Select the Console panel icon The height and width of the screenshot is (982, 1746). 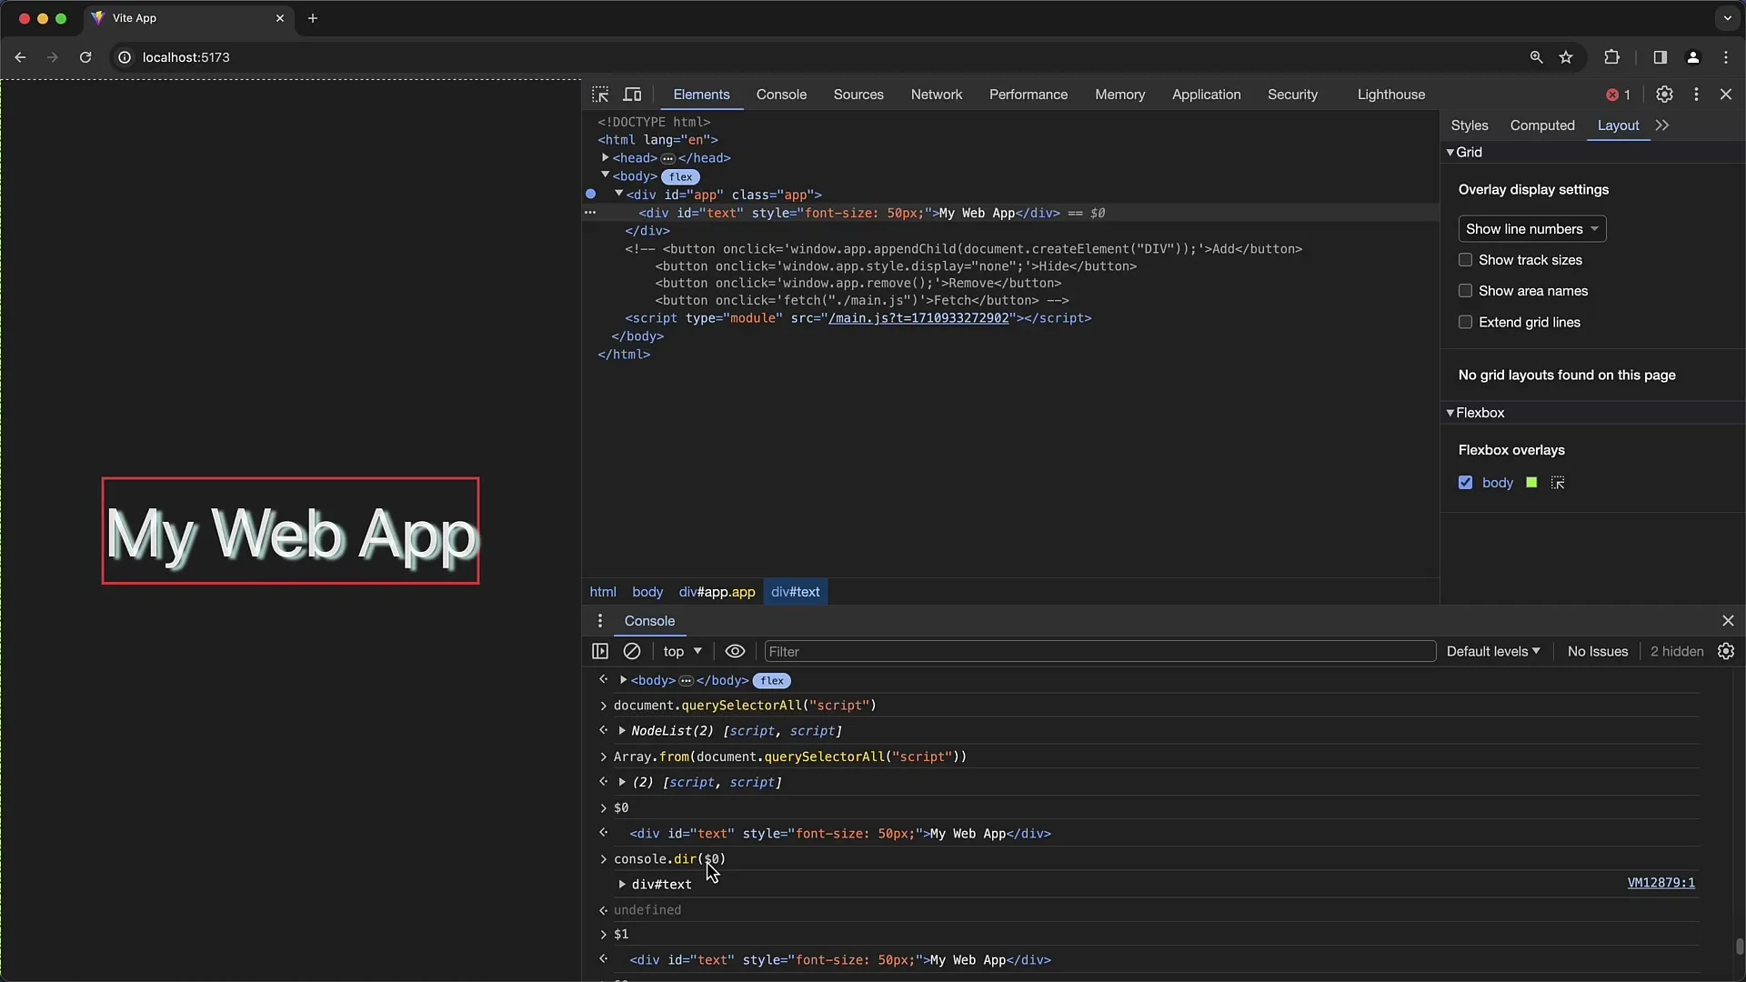(x=780, y=94)
